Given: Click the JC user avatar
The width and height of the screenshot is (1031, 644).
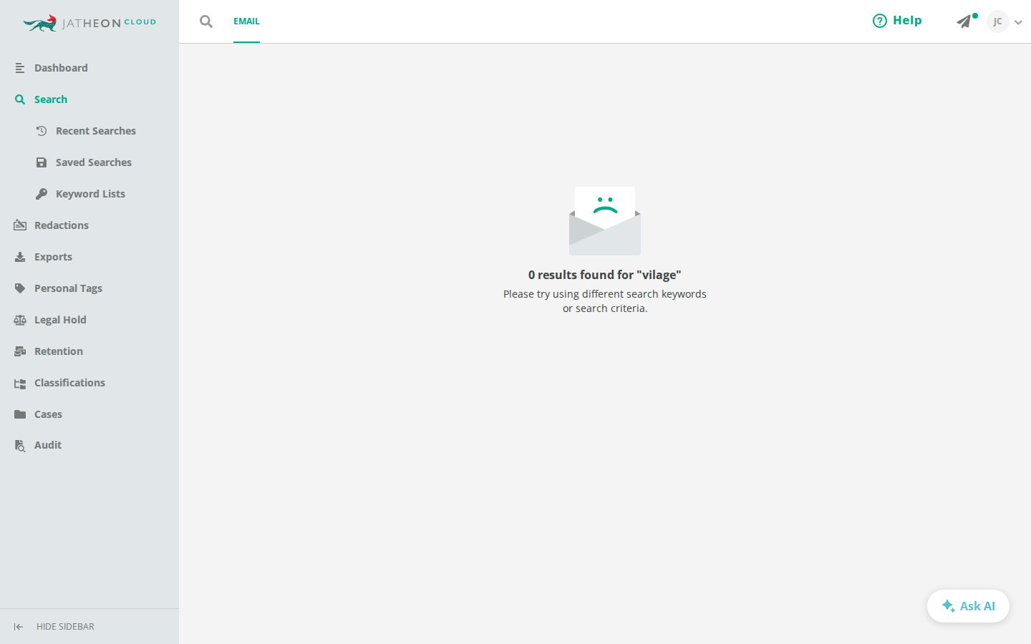Looking at the screenshot, I should point(998,21).
